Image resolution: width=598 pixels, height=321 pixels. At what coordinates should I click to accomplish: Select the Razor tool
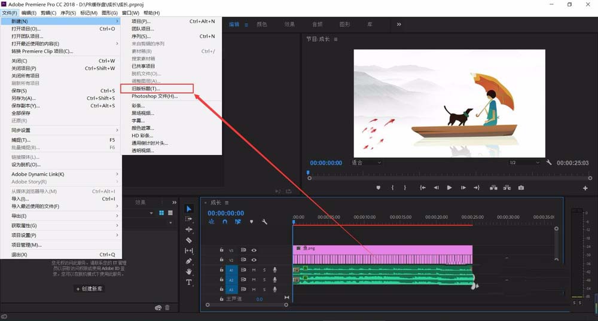point(189,240)
